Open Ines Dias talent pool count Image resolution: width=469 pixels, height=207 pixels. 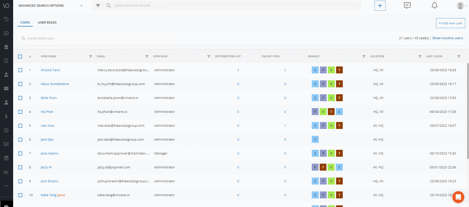(285, 126)
